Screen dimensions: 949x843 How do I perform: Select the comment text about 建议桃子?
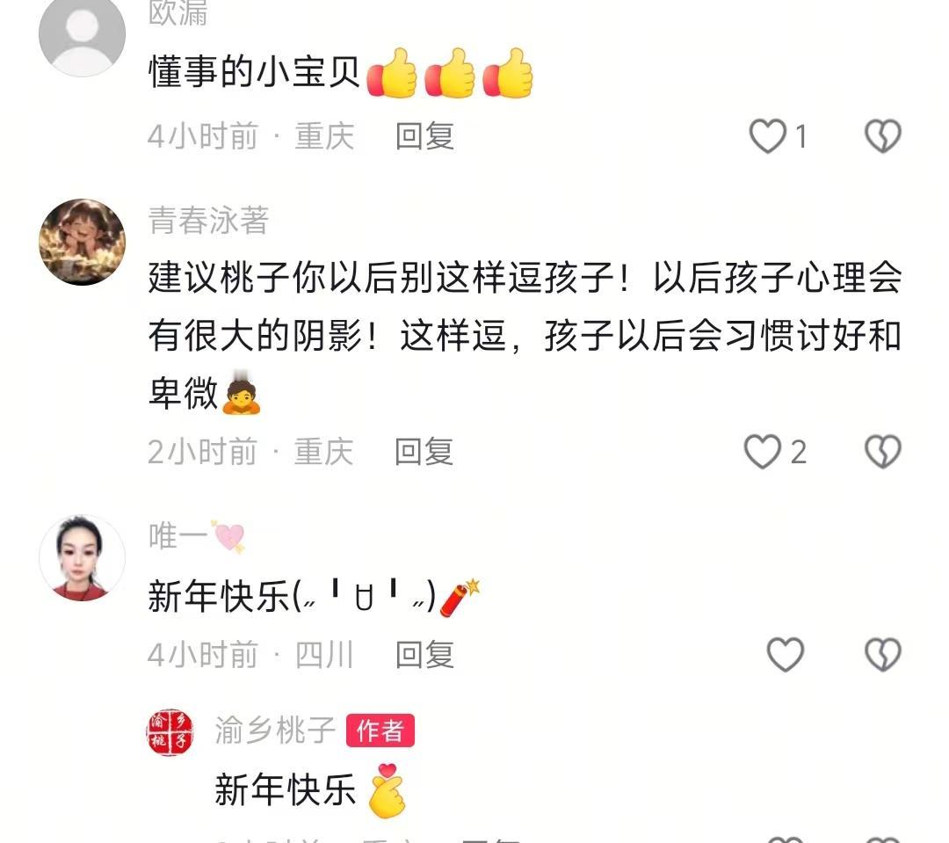coord(525,336)
